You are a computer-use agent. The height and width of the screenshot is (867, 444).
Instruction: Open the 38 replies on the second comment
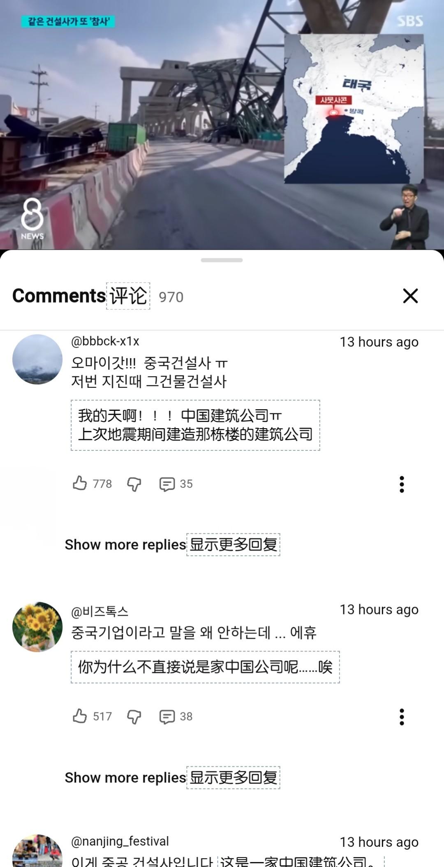coord(176,717)
